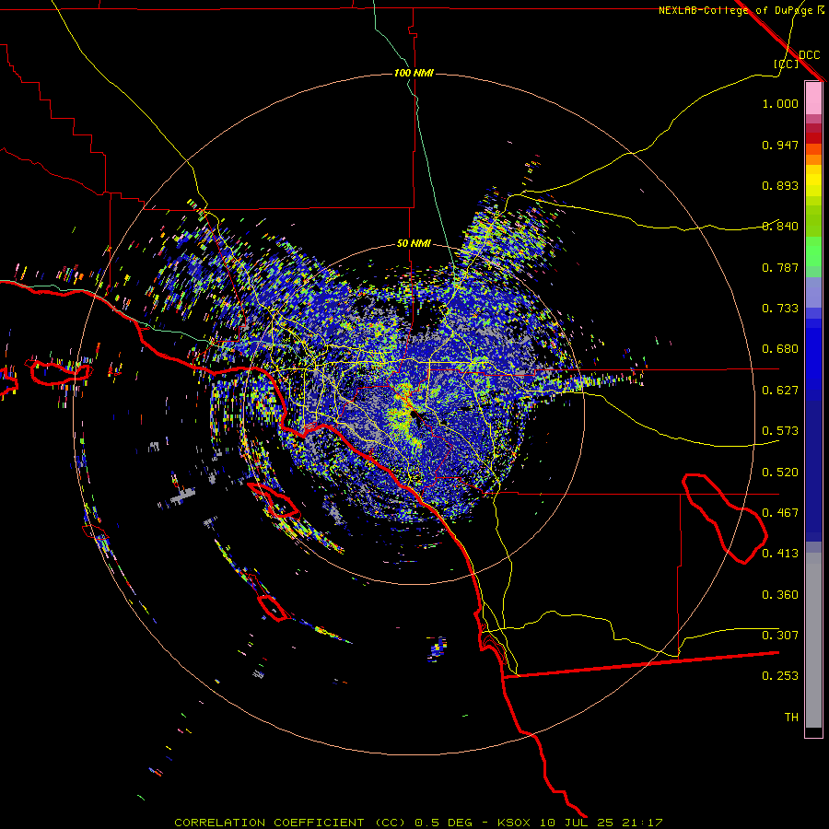Click the TH threshold label in legend
The width and height of the screenshot is (829, 829).
pyautogui.click(x=791, y=718)
